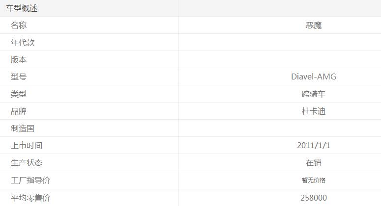Screen dimensions: 381x206
Task: Open the brand value 杜卡迪
Action: coord(314,111)
